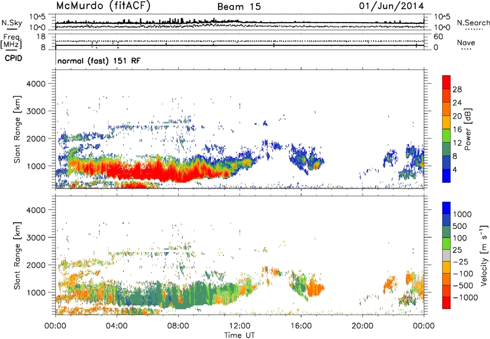490x339 pixels.
Task: Click the power panel's "Slant Range [km]" label
Action: pyautogui.click(x=17, y=129)
